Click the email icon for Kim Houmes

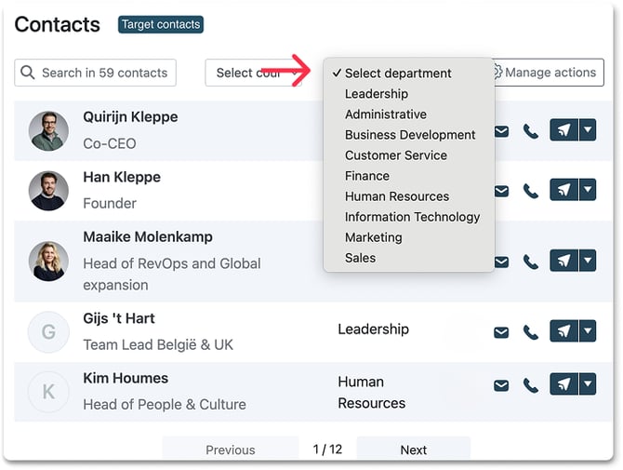(501, 385)
